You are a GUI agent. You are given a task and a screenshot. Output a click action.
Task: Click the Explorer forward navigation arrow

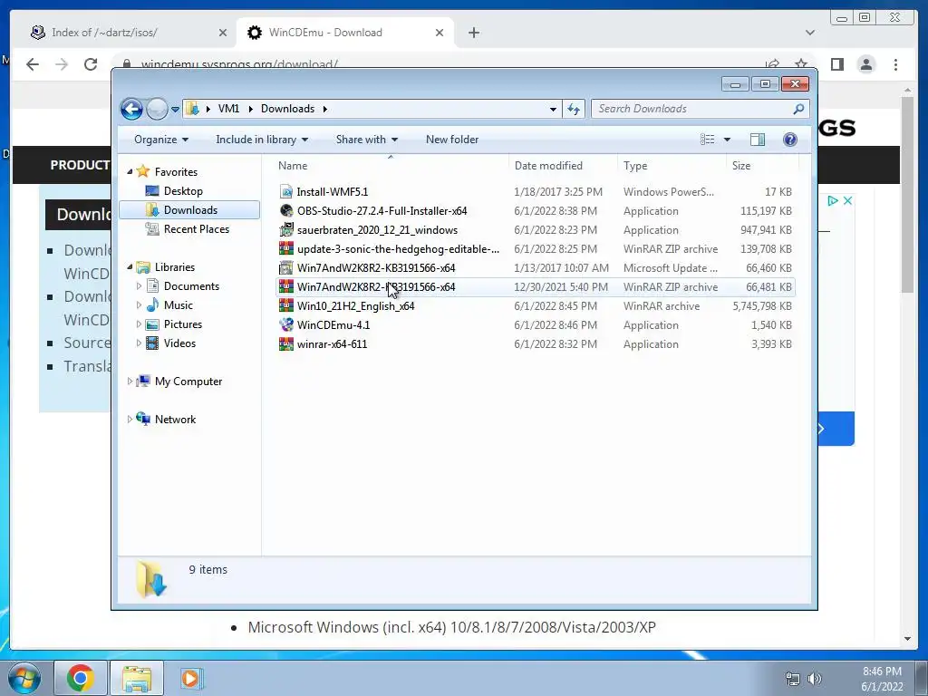click(x=157, y=109)
